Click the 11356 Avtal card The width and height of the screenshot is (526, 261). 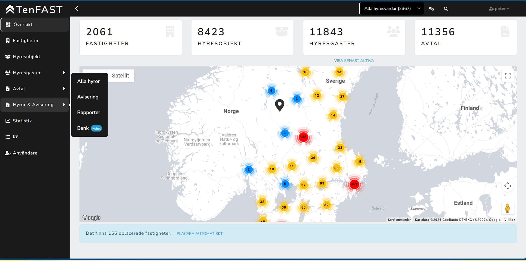tap(466, 38)
